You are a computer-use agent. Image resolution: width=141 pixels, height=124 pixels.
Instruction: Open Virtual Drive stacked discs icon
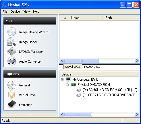pyautogui.click(x=12, y=94)
